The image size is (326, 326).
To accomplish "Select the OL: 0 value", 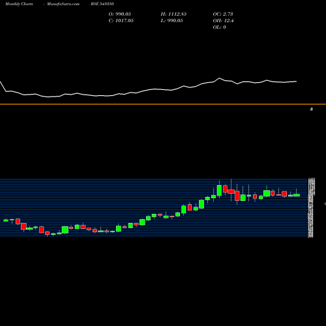I will pos(220,27).
